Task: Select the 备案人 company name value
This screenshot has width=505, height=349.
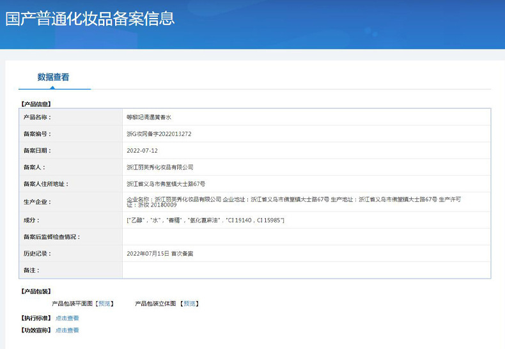Action: coord(160,167)
